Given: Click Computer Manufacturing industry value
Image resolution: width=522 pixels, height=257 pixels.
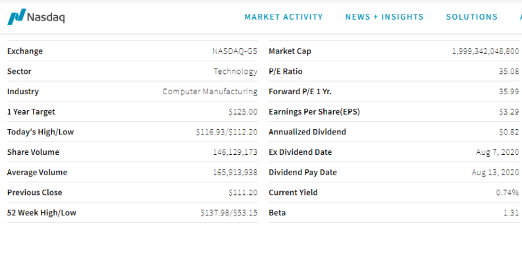Looking at the screenshot, I should coord(210,92).
